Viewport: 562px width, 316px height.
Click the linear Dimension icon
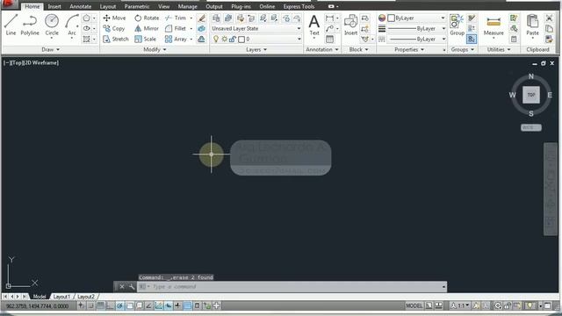coord(329,18)
